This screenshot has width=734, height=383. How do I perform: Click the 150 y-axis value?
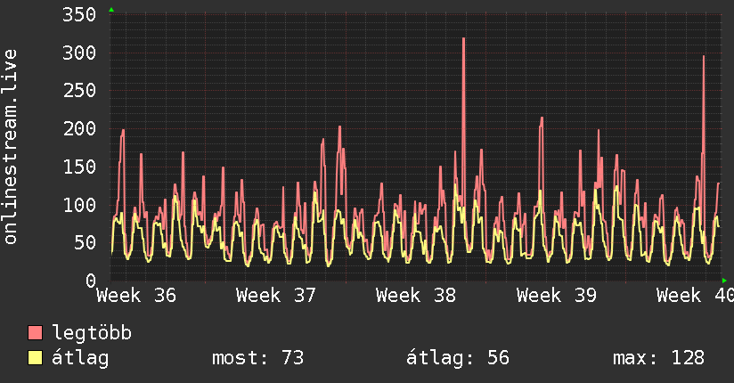pos(79,167)
